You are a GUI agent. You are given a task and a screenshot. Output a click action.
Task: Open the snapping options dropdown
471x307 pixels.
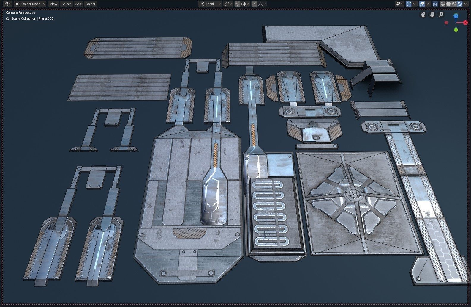245,4
